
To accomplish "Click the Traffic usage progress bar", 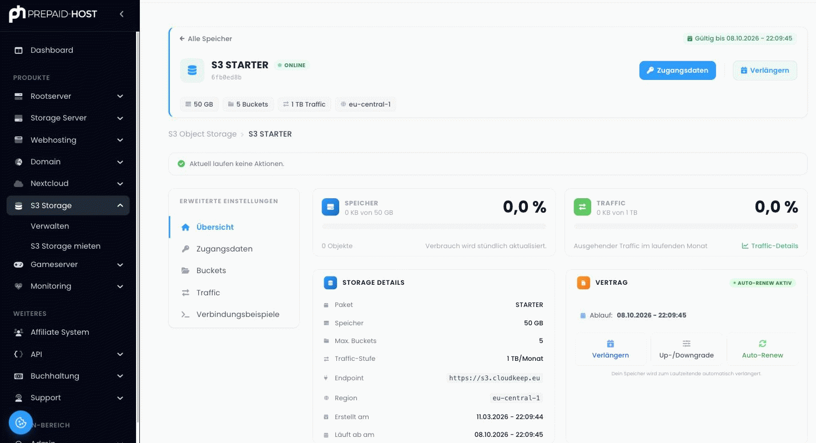I will (x=686, y=226).
